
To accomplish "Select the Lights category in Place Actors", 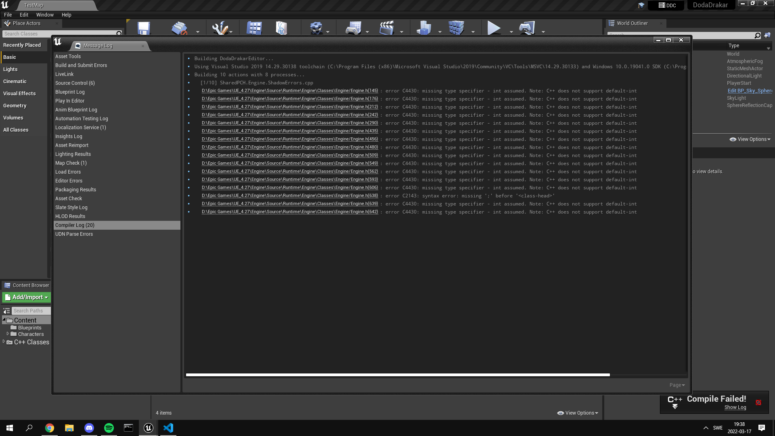I will (10, 69).
